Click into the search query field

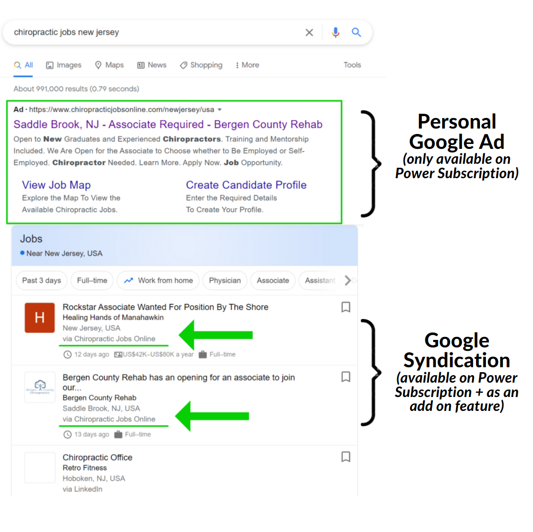tap(156, 32)
